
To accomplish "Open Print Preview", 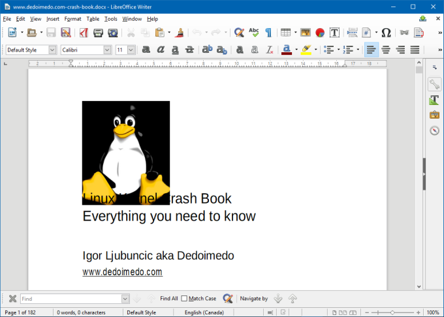I will (x=113, y=33).
